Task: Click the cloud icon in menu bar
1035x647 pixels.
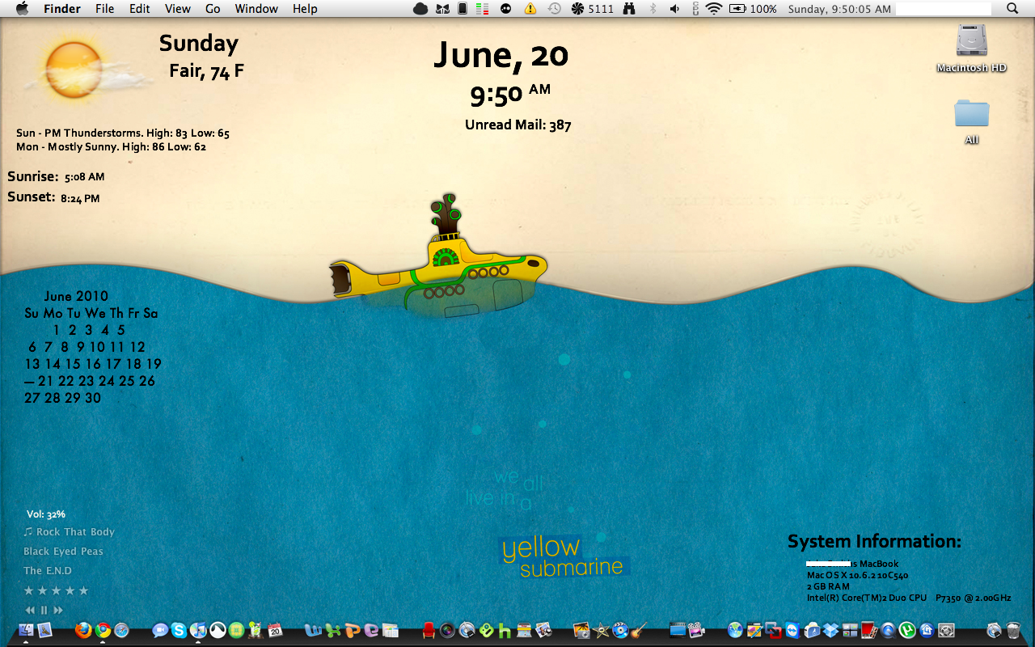Action: 420,9
